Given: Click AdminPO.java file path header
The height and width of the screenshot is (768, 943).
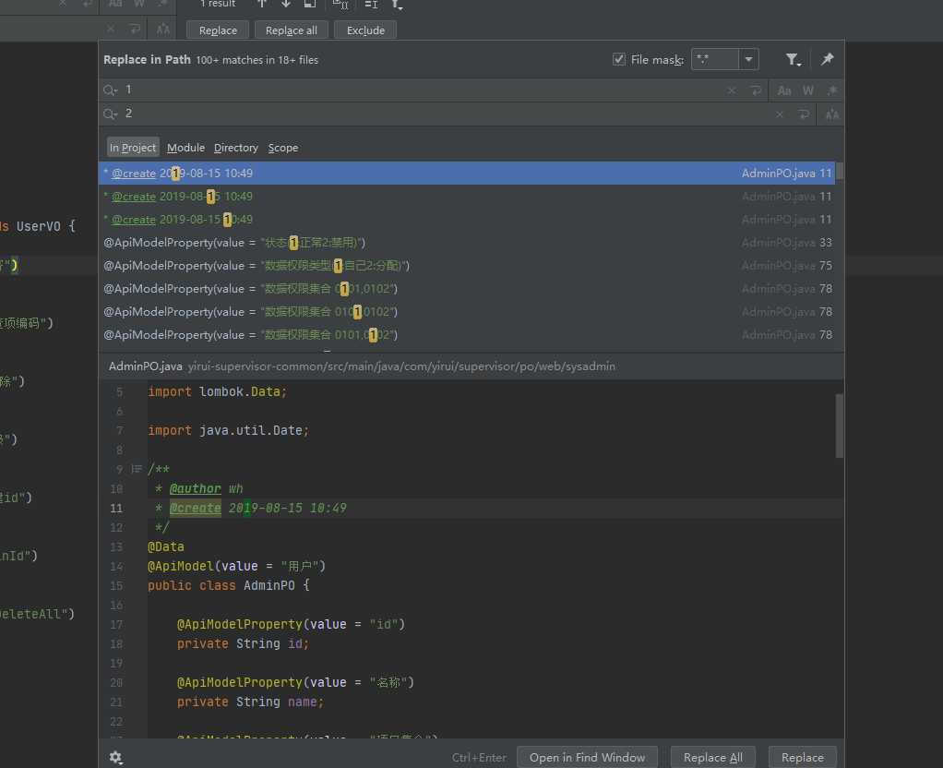Looking at the screenshot, I should pyautogui.click(x=362, y=366).
